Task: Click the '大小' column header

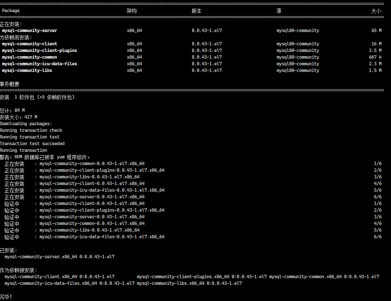Action: (376, 11)
